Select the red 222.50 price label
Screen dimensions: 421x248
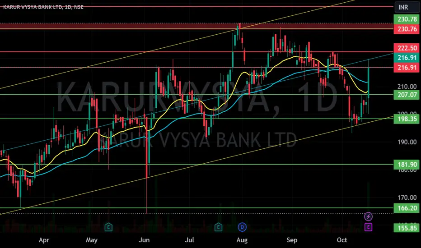tap(407, 48)
